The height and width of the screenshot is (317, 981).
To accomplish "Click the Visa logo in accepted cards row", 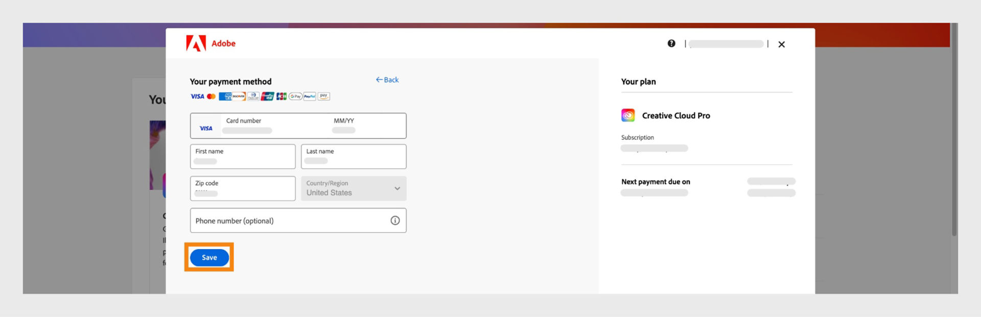I will click(x=197, y=96).
